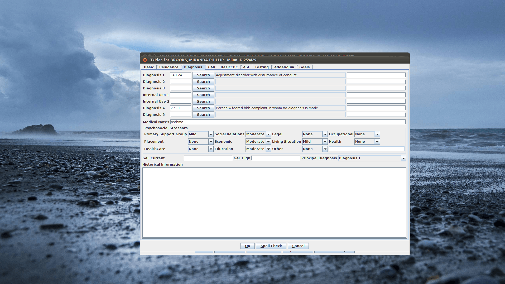This screenshot has width=505, height=284.
Task: Click the Other stressor description text field
Action: [x=367, y=149]
